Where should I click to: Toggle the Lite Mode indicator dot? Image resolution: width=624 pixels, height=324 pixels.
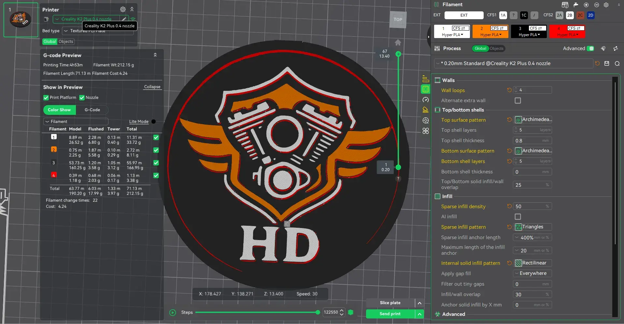pyautogui.click(x=154, y=122)
